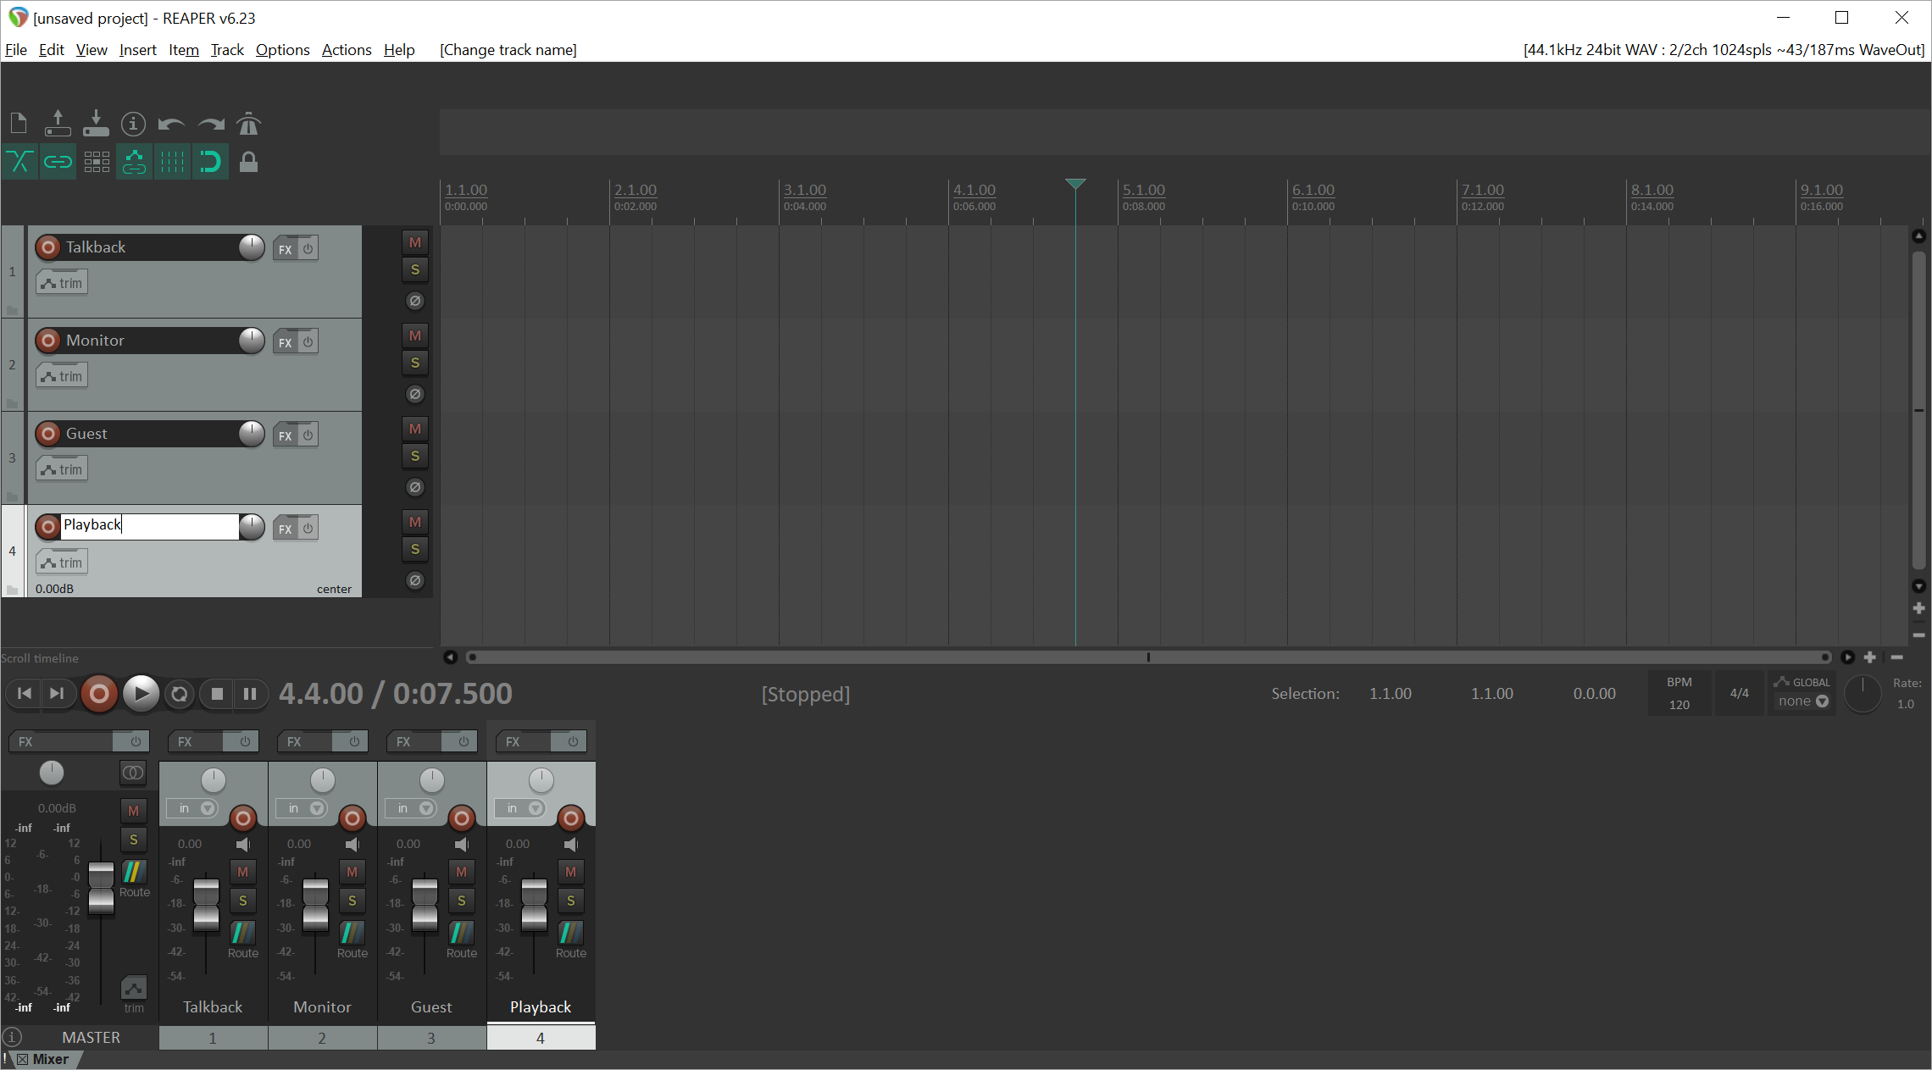
Task: Click the toolbar lock icon
Action: 248,162
